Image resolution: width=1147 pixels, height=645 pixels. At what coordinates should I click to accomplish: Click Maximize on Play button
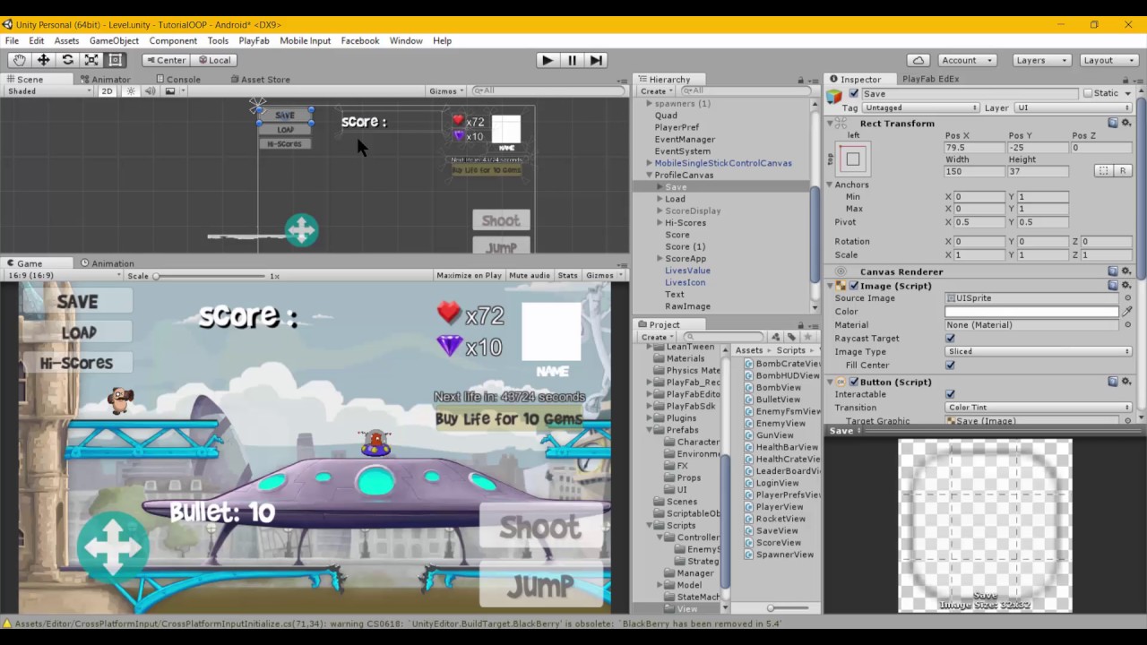tap(469, 275)
